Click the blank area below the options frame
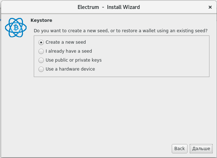 point(122,107)
